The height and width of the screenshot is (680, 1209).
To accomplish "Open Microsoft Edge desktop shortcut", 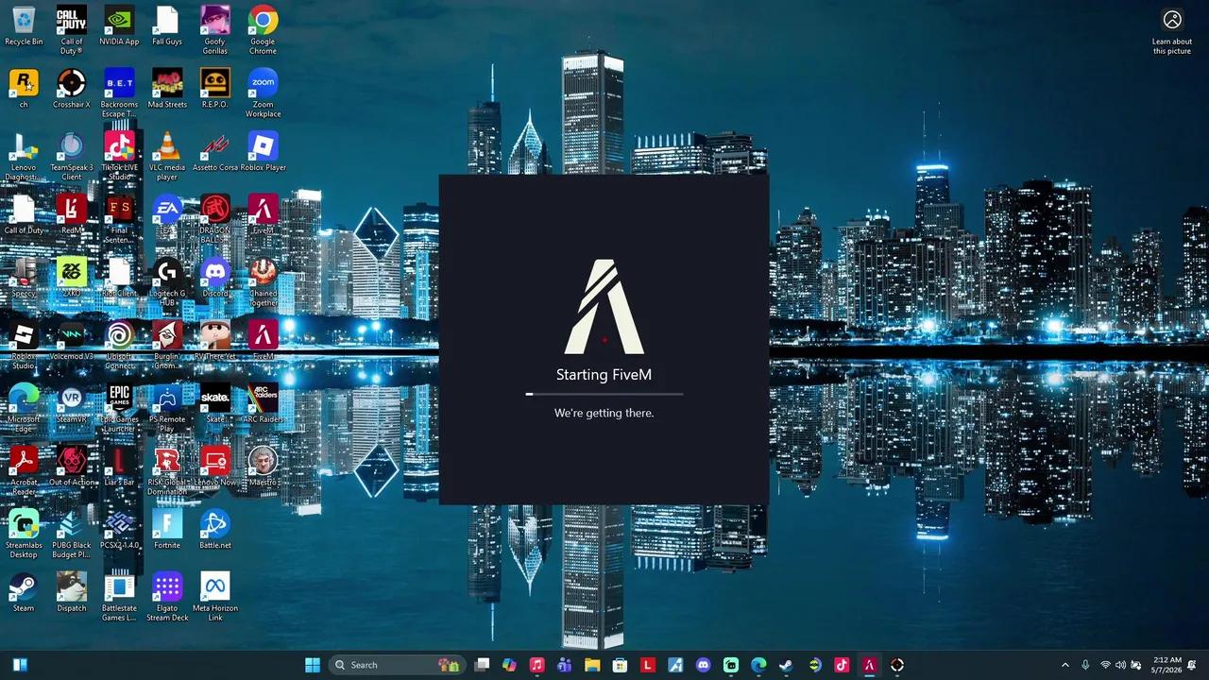I will 24,407.
